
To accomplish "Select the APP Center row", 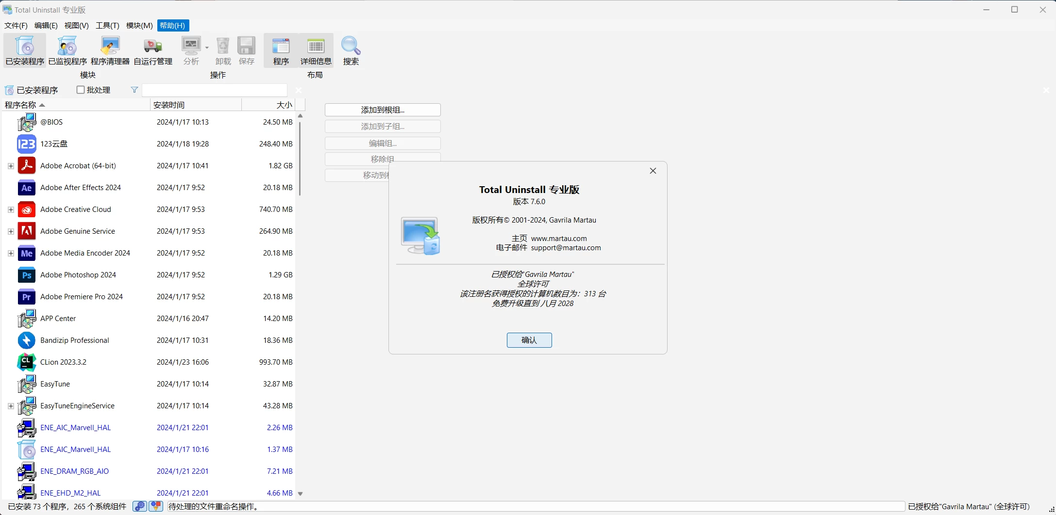I will [x=149, y=319].
